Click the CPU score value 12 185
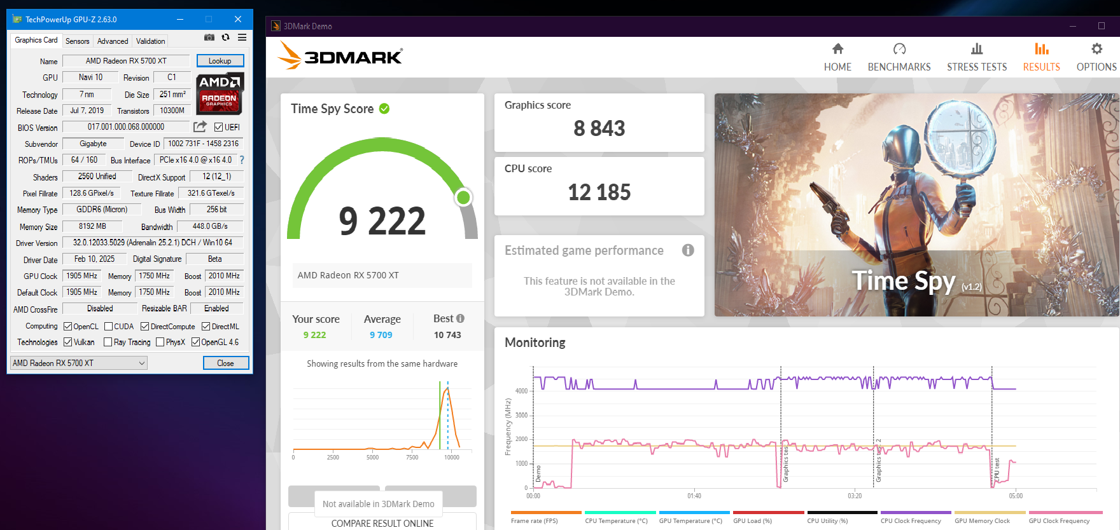The height and width of the screenshot is (530, 1120). pyautogui.click(x=599, y=192)
